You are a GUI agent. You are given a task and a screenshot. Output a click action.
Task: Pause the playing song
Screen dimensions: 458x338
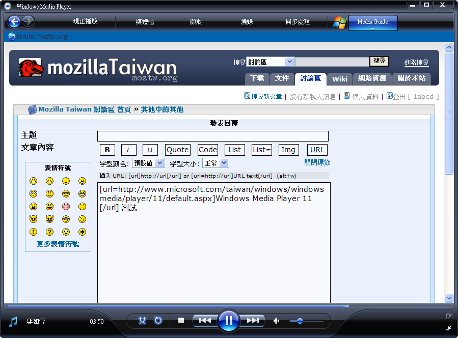click(229, 321)
